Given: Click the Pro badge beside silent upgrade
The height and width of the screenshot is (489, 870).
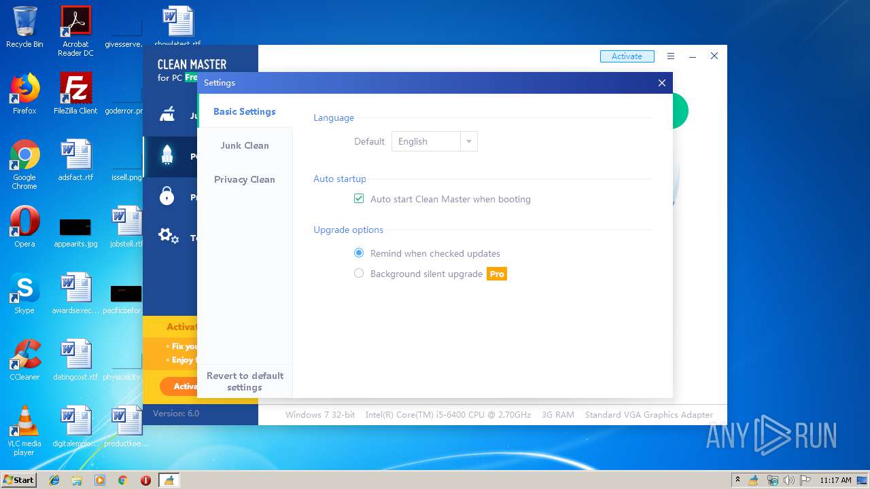Looking at the screenshot, I should [497, 274].
